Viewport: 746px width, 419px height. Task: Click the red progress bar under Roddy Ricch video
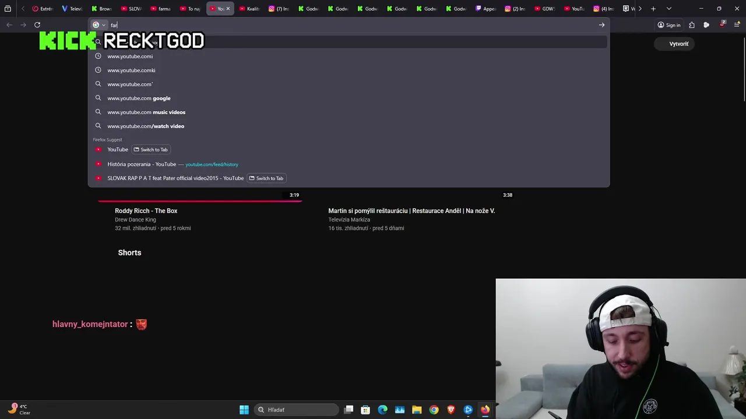tap(200, 201)
